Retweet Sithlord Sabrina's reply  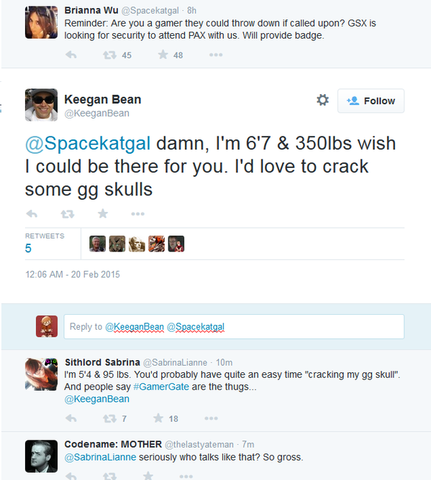tap(109, 418)
